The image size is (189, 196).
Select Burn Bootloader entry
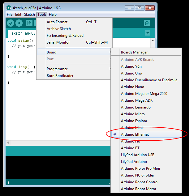(x=74, y=76)
